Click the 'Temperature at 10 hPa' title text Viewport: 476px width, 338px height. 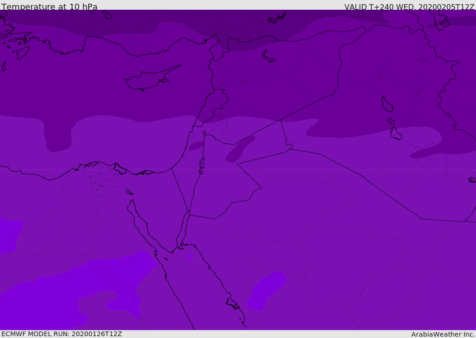[x=49, y=6]
